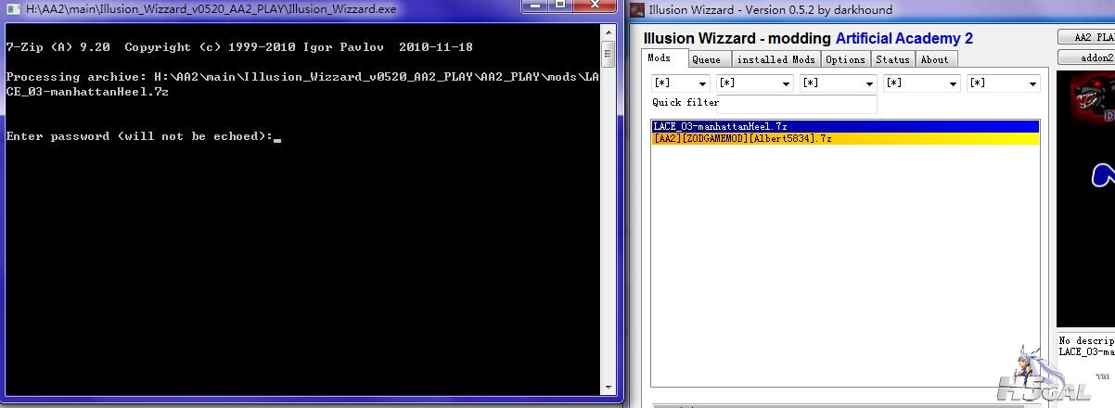Click console window icon in title bar
This screenshot has height=408, width=1115.
pyautogui.click(x=11, y=9)
